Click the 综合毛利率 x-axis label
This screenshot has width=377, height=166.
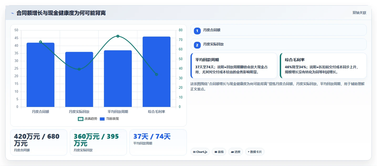[x=157, y=112]
